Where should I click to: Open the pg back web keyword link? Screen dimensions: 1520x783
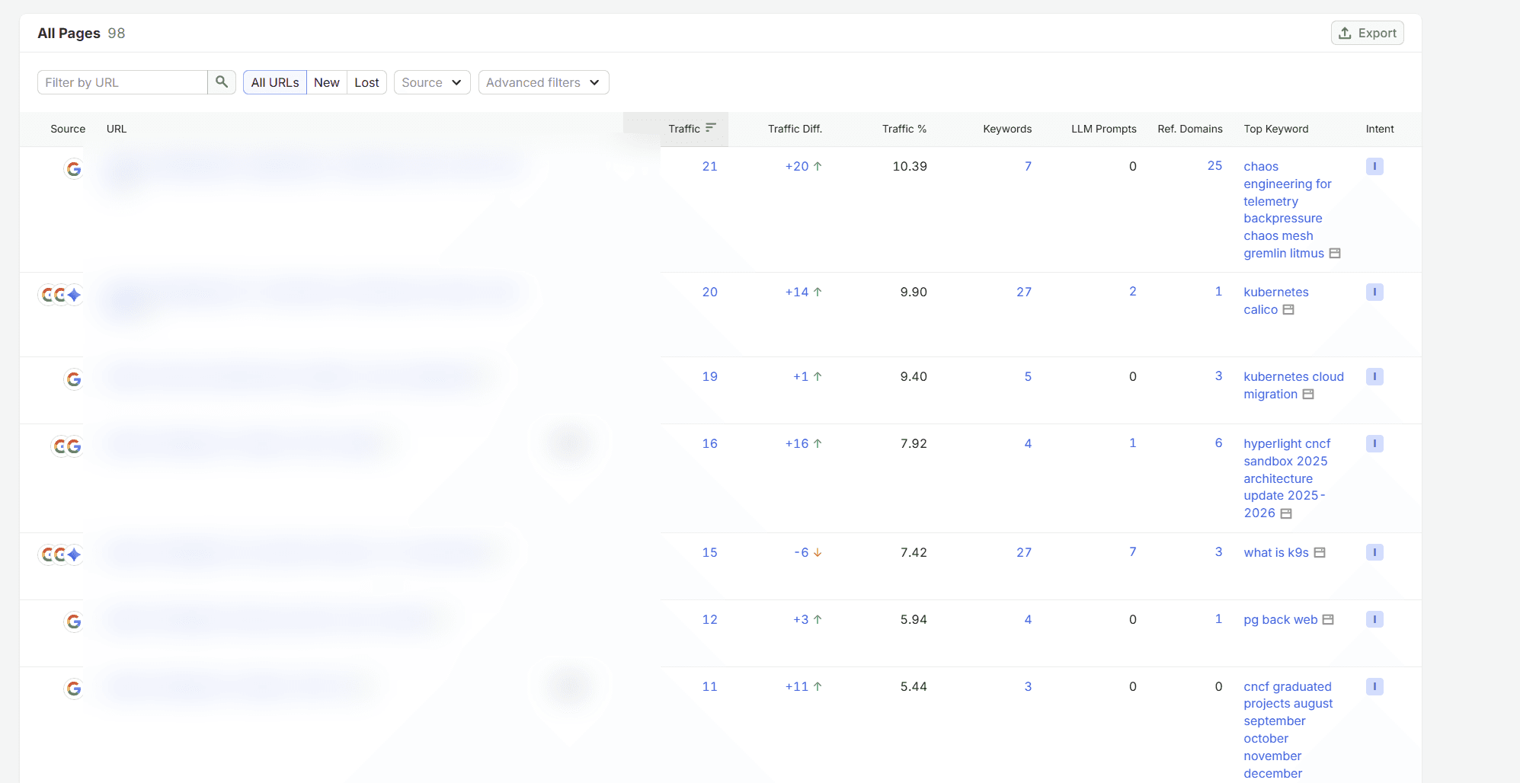pyautogui.click(x=1281, y=620)
